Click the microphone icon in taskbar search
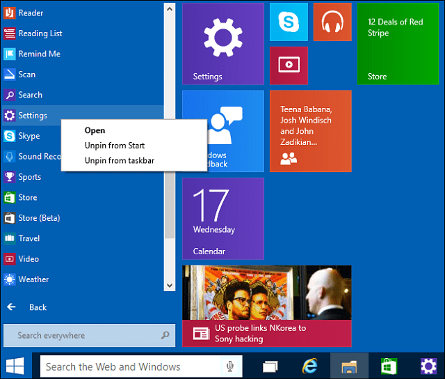The image size is (445, 379). coord(230,366)
